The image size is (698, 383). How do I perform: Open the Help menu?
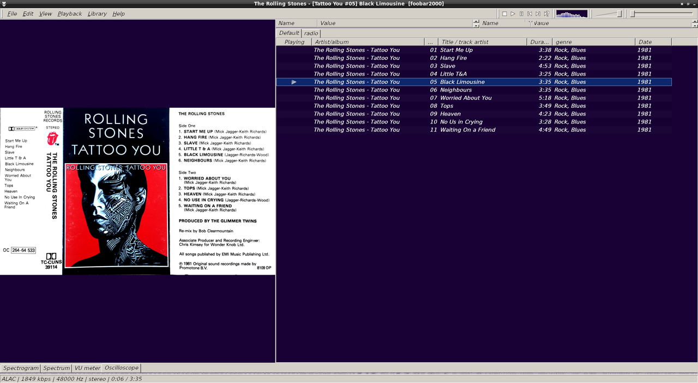(x=118, y=14)
